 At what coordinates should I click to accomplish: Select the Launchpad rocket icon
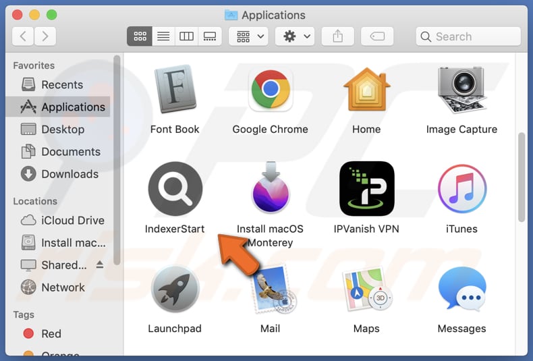175,289
